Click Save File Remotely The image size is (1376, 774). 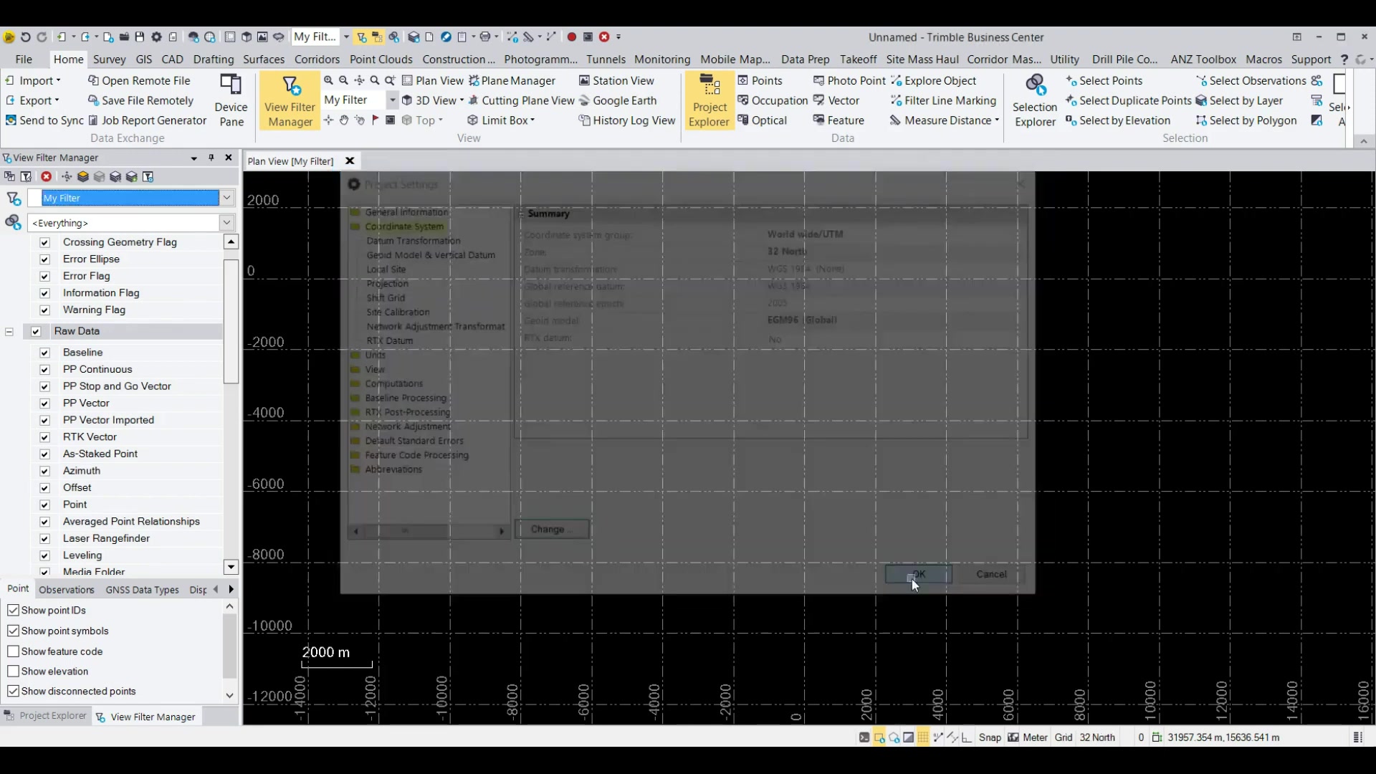[140, 101]
